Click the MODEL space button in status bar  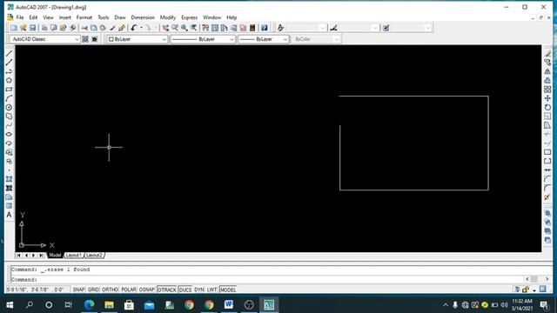[x=228, y=290]
